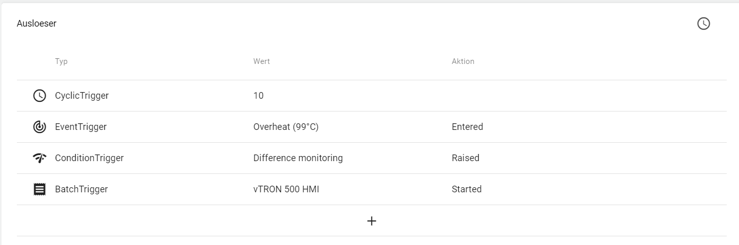
Task: Click the CyclicTrigger value 10
Action: pos(259,96)
